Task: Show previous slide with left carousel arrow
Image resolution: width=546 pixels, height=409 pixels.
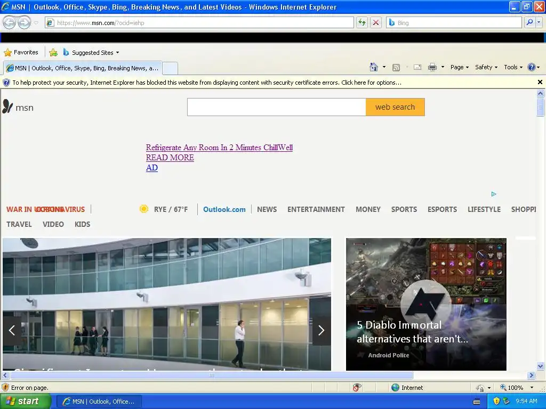Action: pos(12,330)
